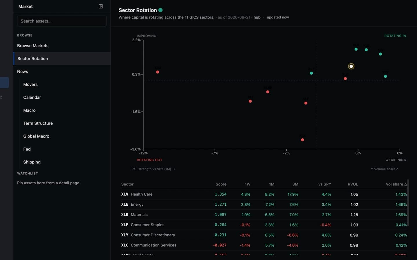Select the XLK red point on chart
Screen dimensions: 417x260
pos(302,140)
